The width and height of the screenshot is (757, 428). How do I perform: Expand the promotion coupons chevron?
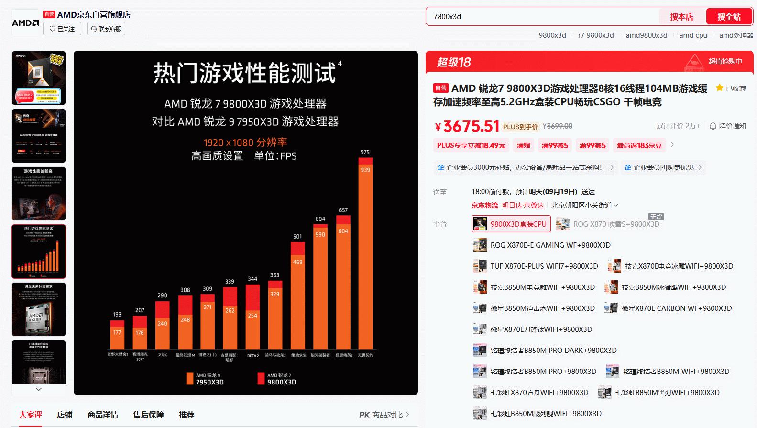click(672, 145)
